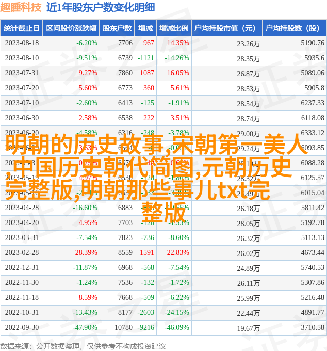Click the 股东户数 column header

click(x=117, y=28)
